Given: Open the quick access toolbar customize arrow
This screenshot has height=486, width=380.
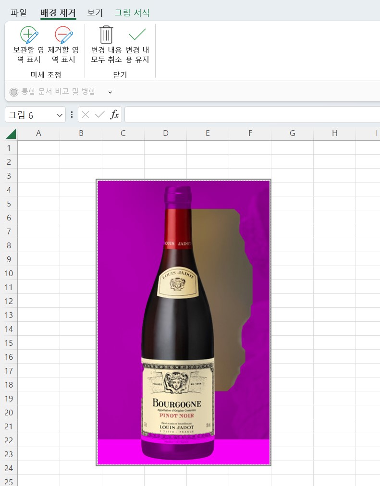Looking at the screenshot, I should (110, 91).
